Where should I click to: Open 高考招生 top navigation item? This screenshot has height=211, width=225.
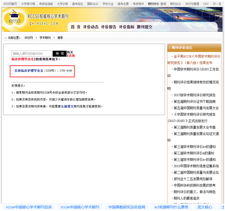coord(77,4)
